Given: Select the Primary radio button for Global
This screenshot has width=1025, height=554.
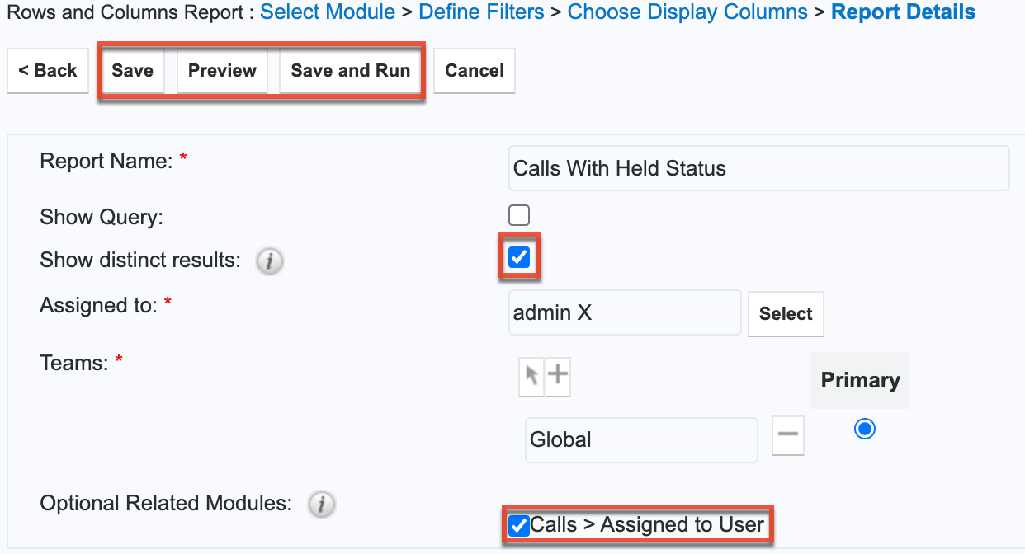Looking at the screenshot, I should (864, 430).
